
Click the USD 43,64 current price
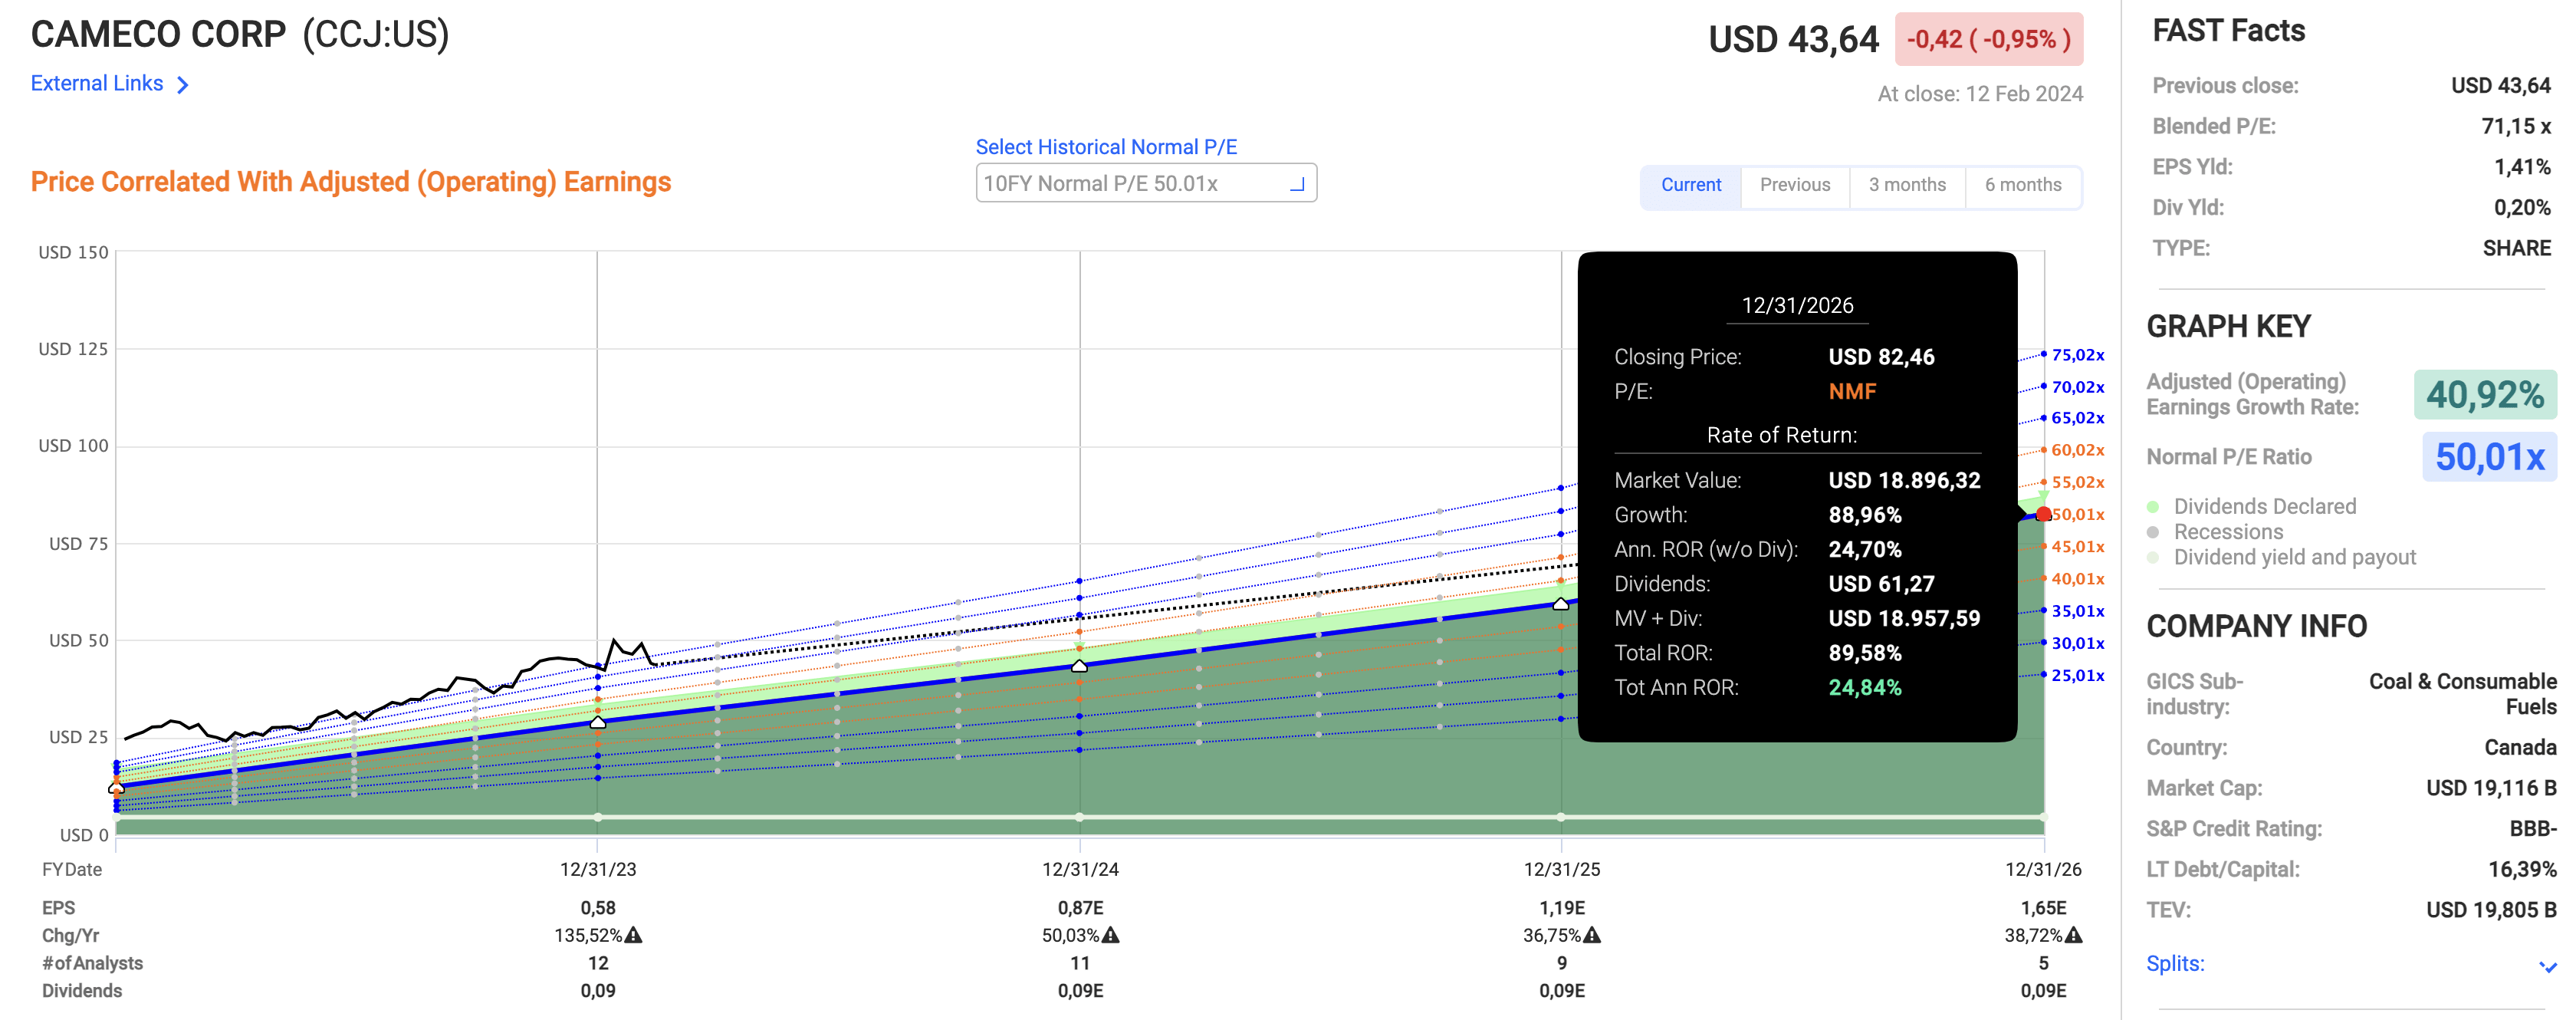coord(1793,40)
